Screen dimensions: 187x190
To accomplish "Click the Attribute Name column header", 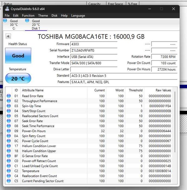I will pos(54,90).
